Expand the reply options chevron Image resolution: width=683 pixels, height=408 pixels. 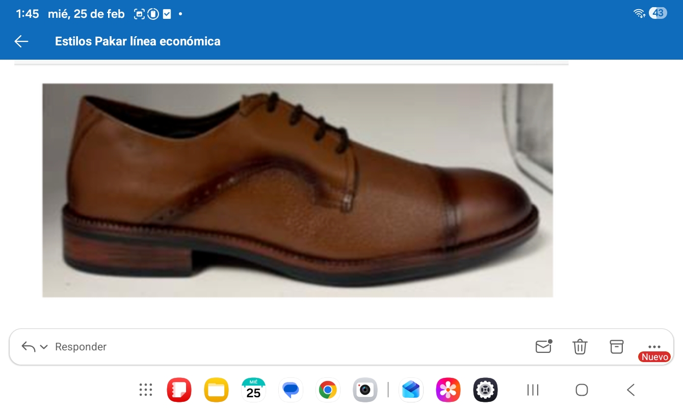coord(44,347)
